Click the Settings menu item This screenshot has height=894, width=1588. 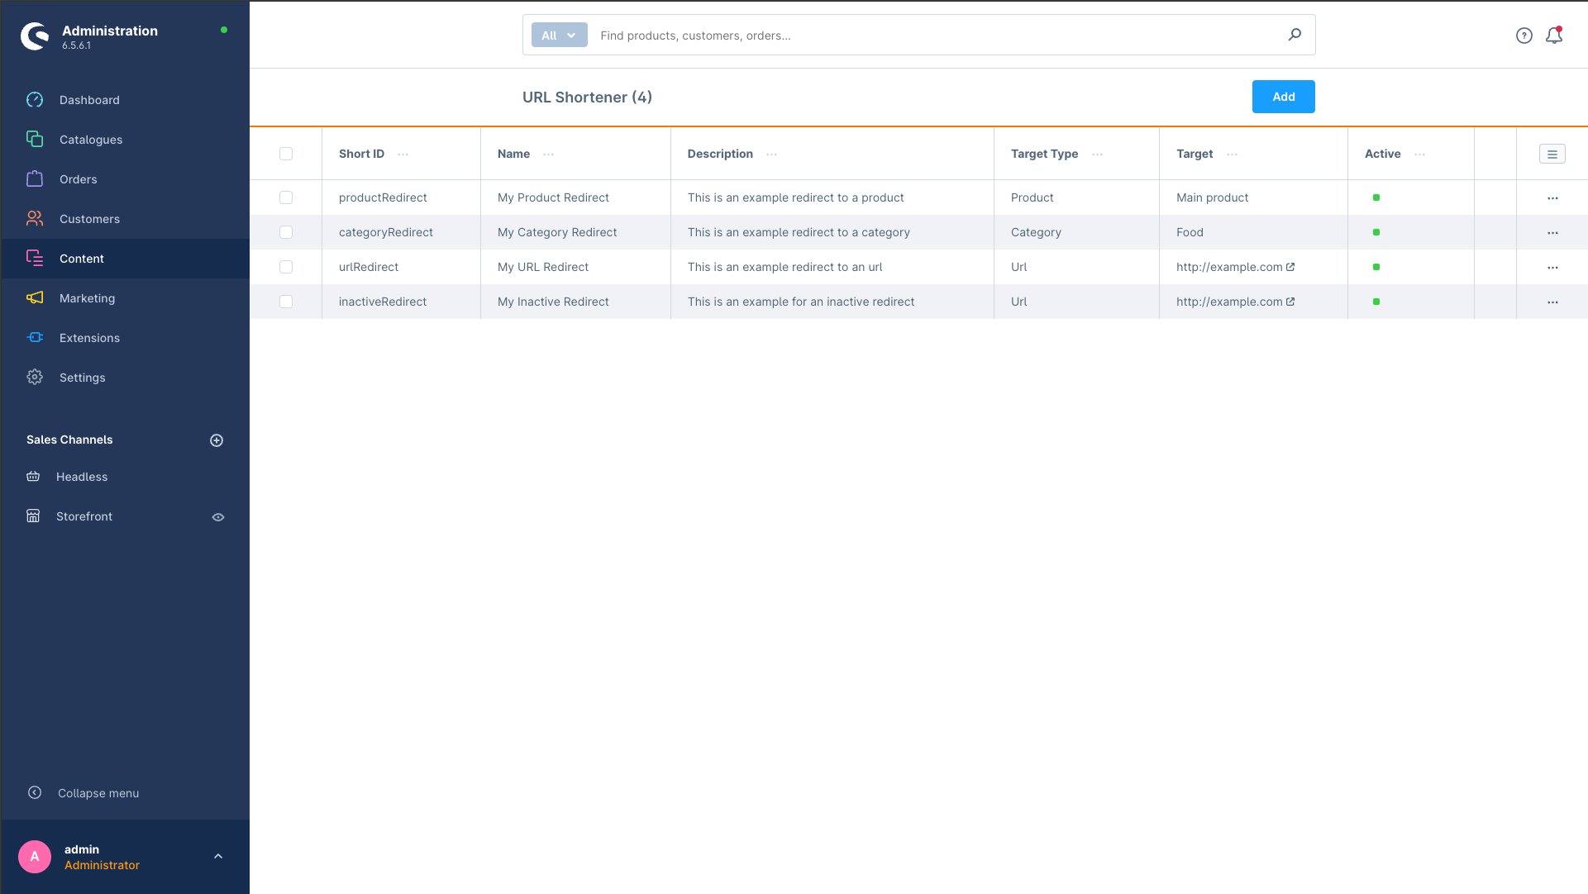[126, 378]
